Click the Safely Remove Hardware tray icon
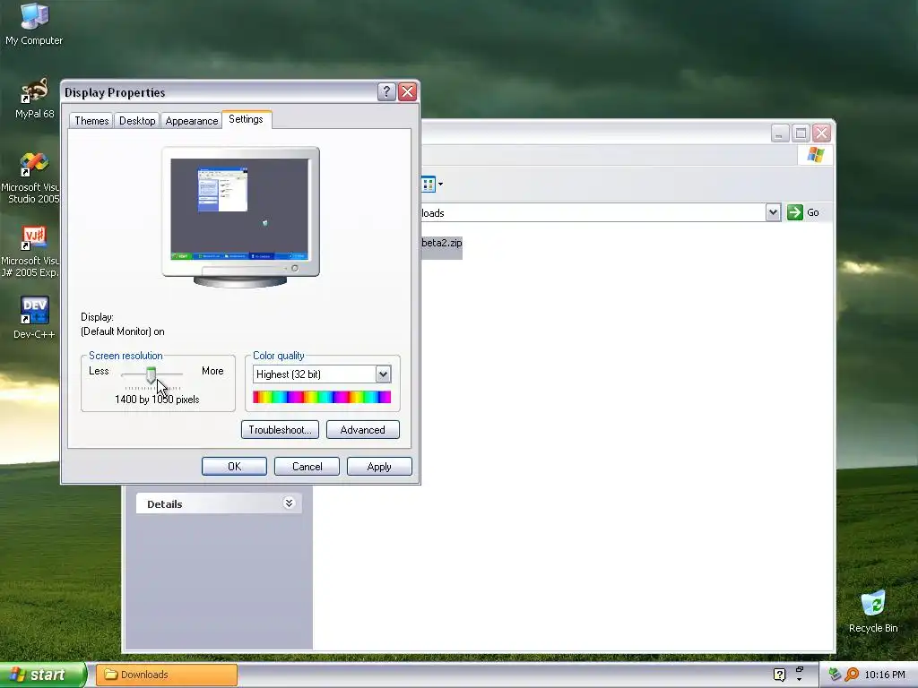Image resolution: width=918 pixels, height=688 pixels. [x=835, y=675]
